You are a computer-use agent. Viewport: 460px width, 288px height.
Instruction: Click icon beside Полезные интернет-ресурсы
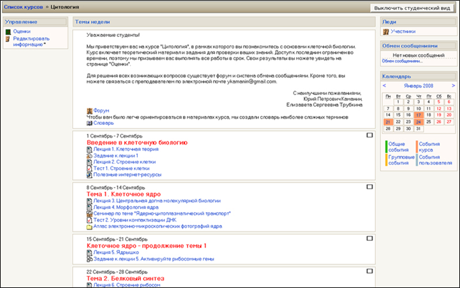[x=89, y=175]
